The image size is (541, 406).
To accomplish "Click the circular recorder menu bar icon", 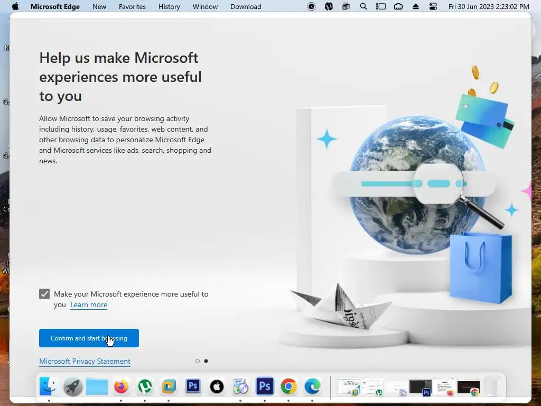I will tap(311, 6).
